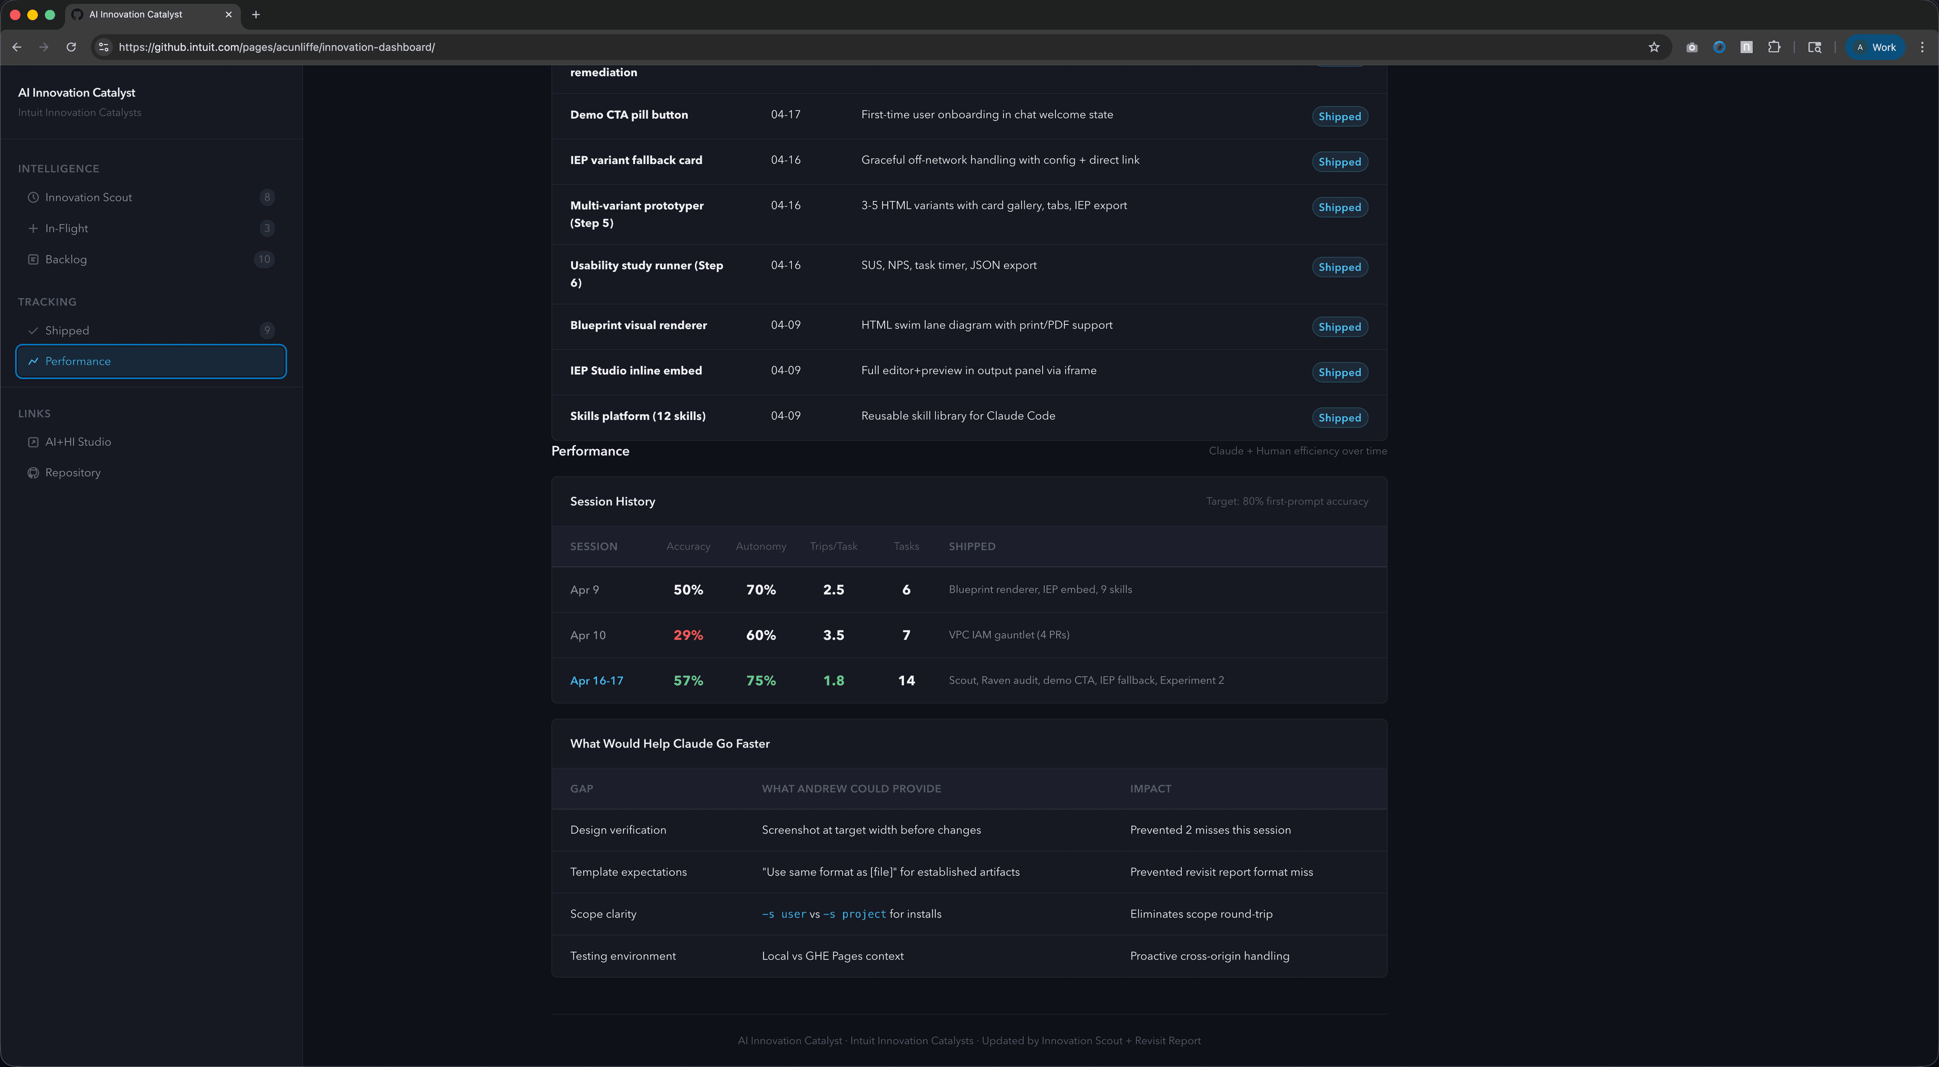Open site information icon in address bar
The image size is (1939, 1067).
coord(104,46)
